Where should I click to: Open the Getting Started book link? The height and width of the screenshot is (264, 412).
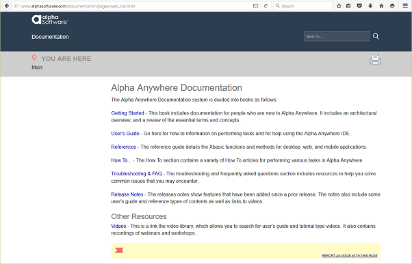[x=128, y=113]
